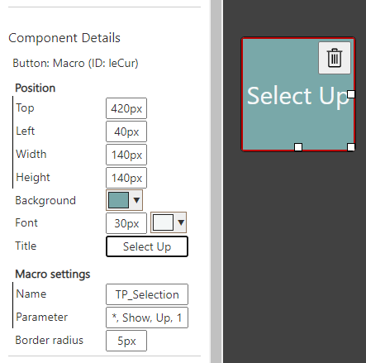This screenshot has height=363, width=366.
Task: Click the macro Name field TP_Selection
Action: click(147, 294)
